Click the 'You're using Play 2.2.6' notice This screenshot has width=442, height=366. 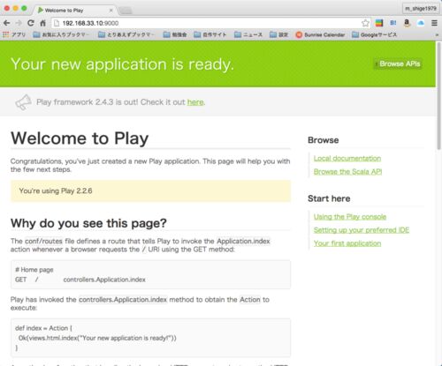150,191
